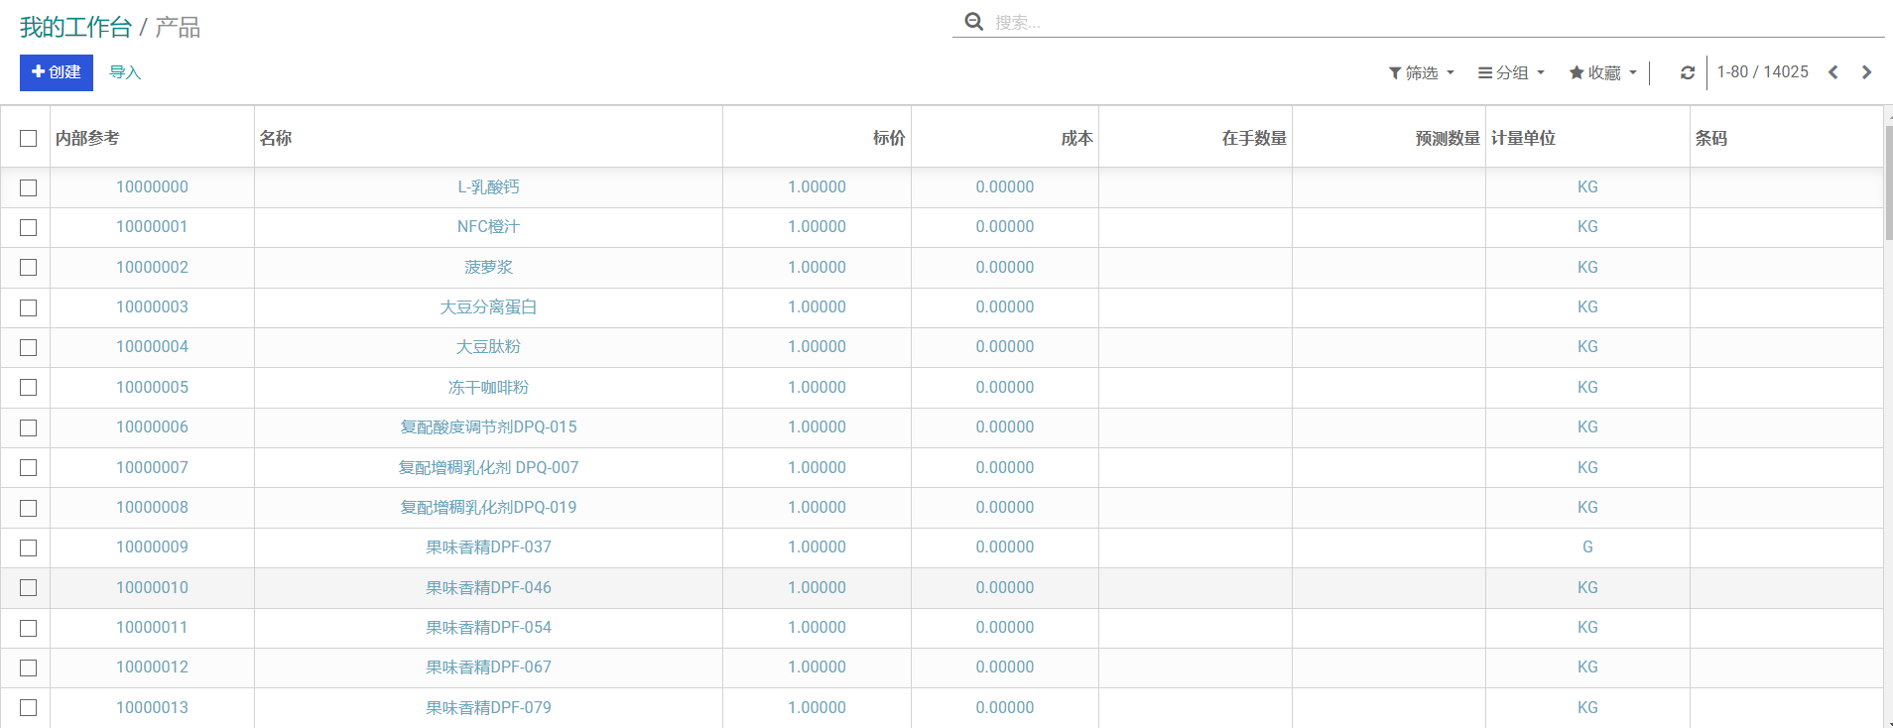Open the 筛选 filter dropdown

[x=1422, y=72]
